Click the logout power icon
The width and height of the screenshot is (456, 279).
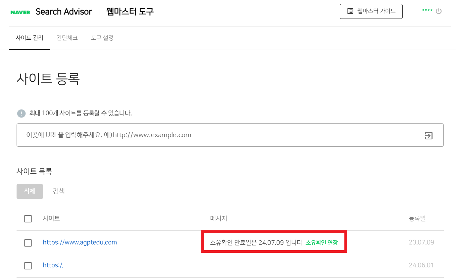click(439, 11)
